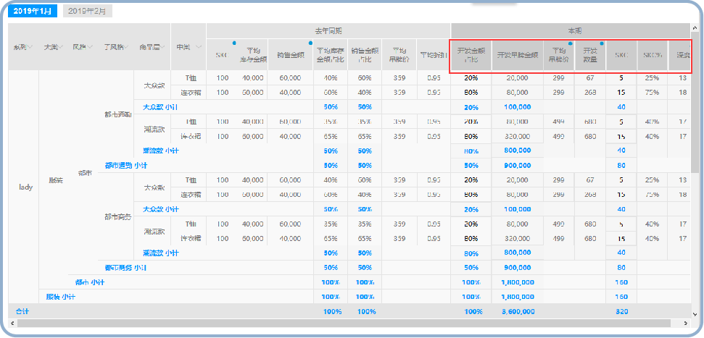Click the 平均折扣 column header
Screen dimensions: 704x338
click(x=434, y=55)
